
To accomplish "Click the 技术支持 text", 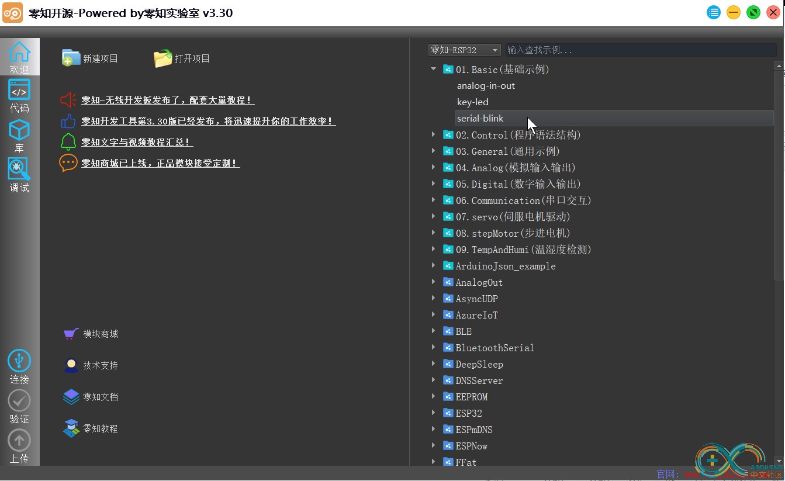I will [x=101, y=365].
